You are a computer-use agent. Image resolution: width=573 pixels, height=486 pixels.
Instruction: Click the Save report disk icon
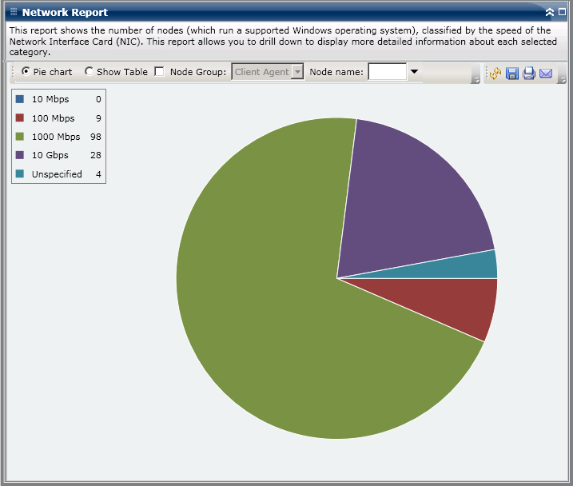(x=512, y=74)
